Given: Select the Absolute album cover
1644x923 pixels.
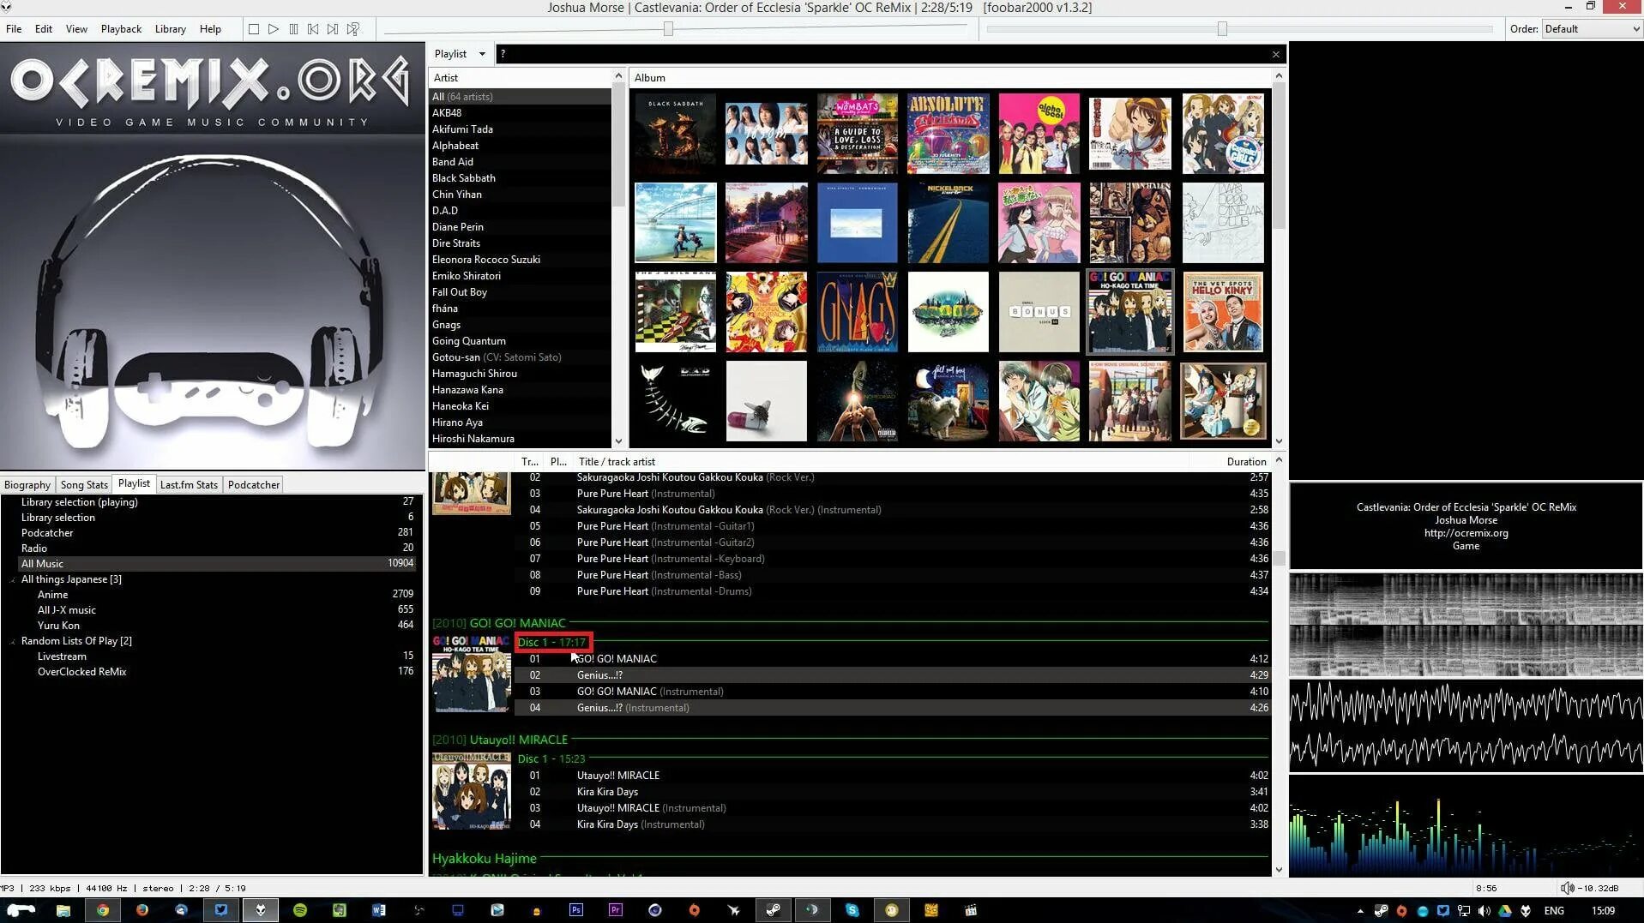Looking at the screenshot, I should (948, 134).
